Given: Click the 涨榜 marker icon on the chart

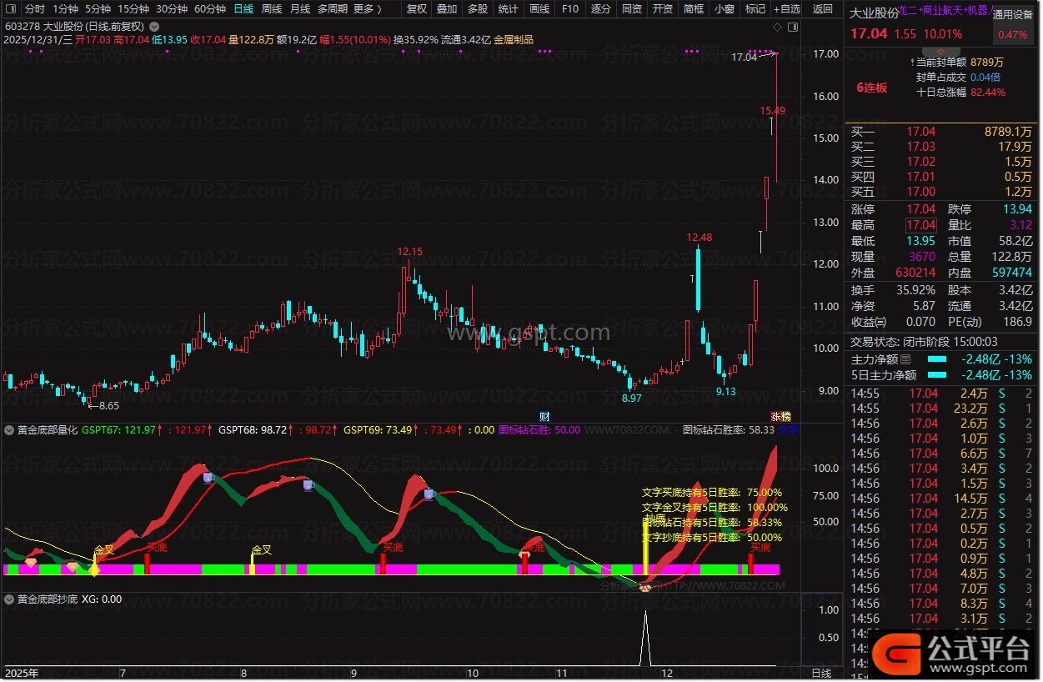Looking at the screenshot, I should 780,416.
